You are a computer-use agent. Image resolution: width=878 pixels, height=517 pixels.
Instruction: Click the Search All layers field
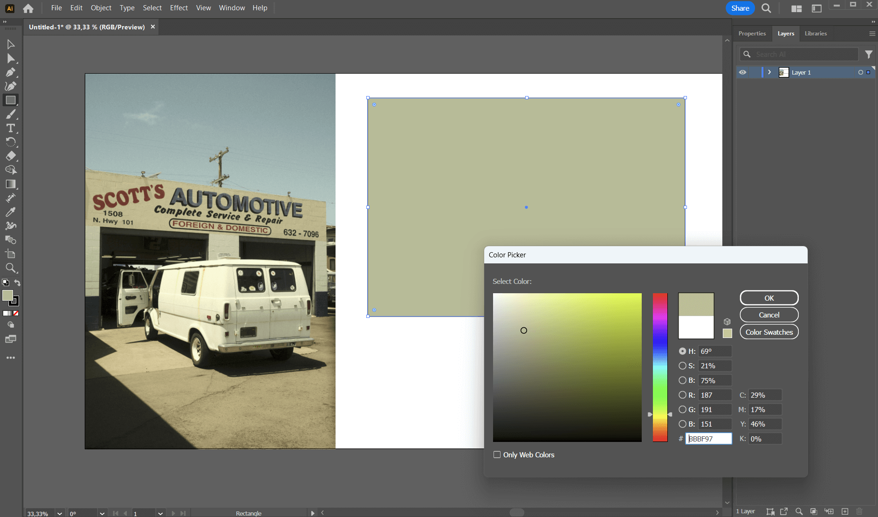(799, 55)
